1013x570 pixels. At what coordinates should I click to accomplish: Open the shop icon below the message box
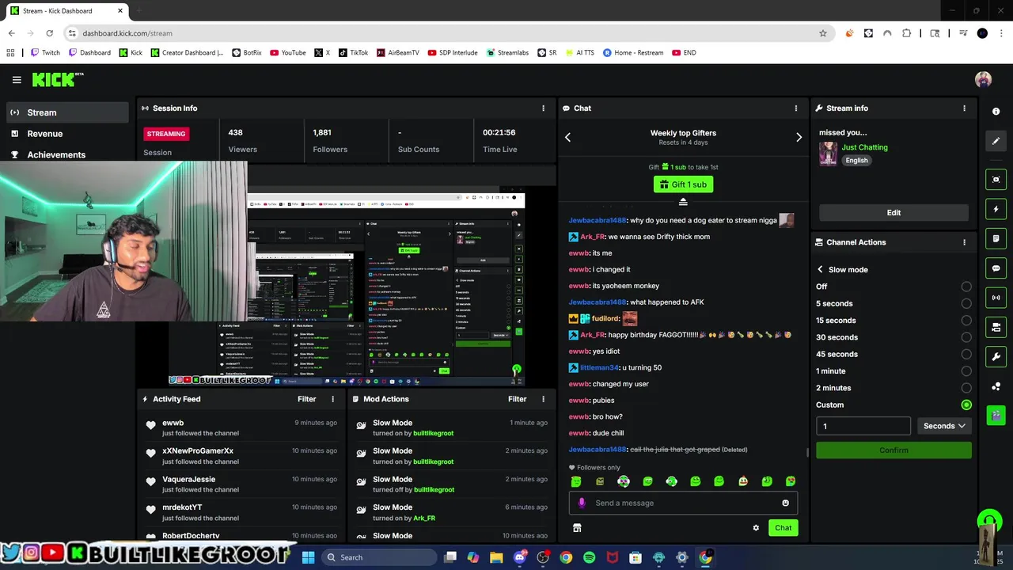577,528
